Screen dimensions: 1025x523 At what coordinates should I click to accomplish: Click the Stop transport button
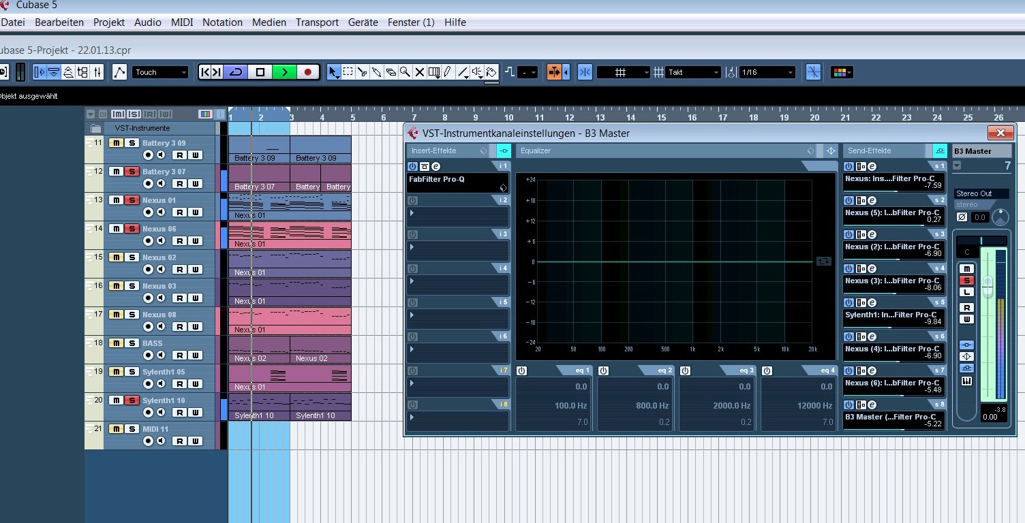tap(260, 72)
